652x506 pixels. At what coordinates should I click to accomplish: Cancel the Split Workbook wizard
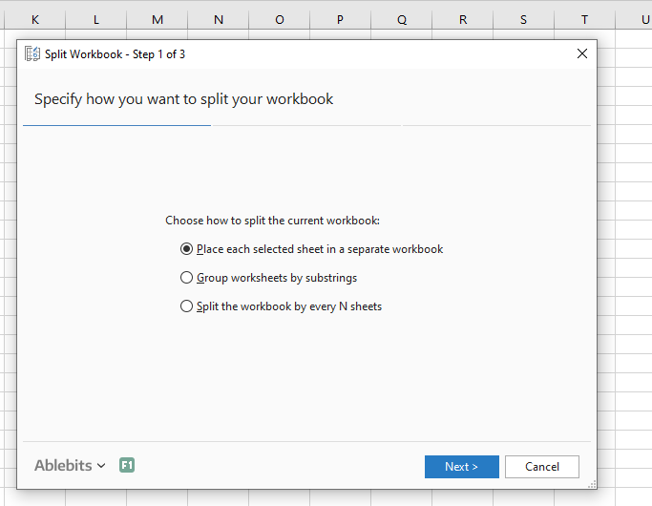542,467
